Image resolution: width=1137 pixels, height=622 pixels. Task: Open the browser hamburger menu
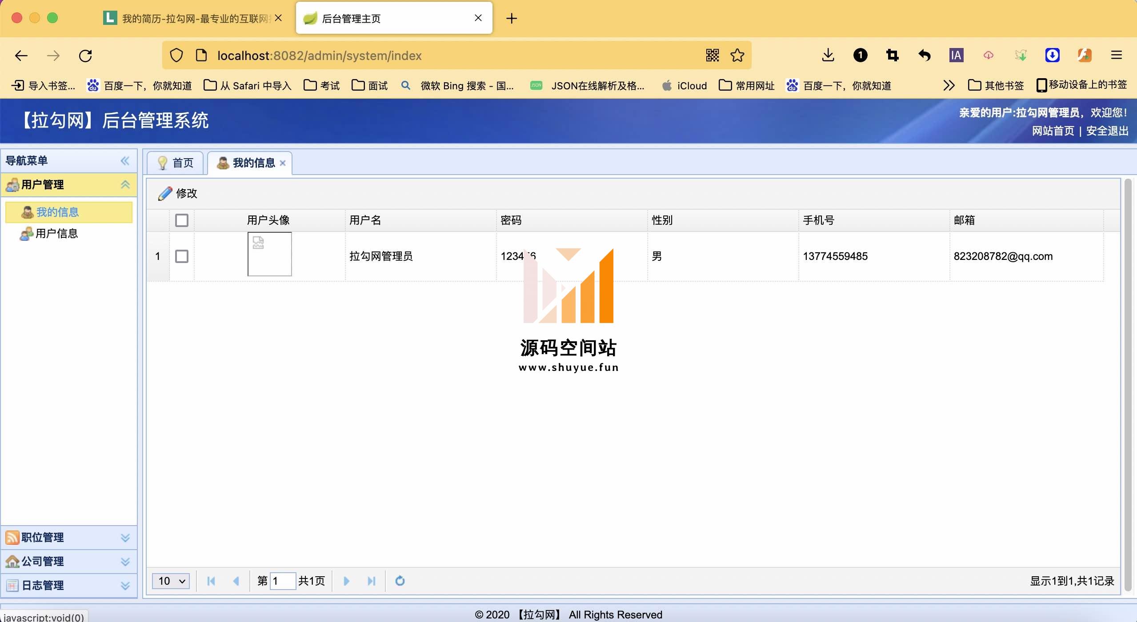pyautogui.click(x=1116, y=56)
